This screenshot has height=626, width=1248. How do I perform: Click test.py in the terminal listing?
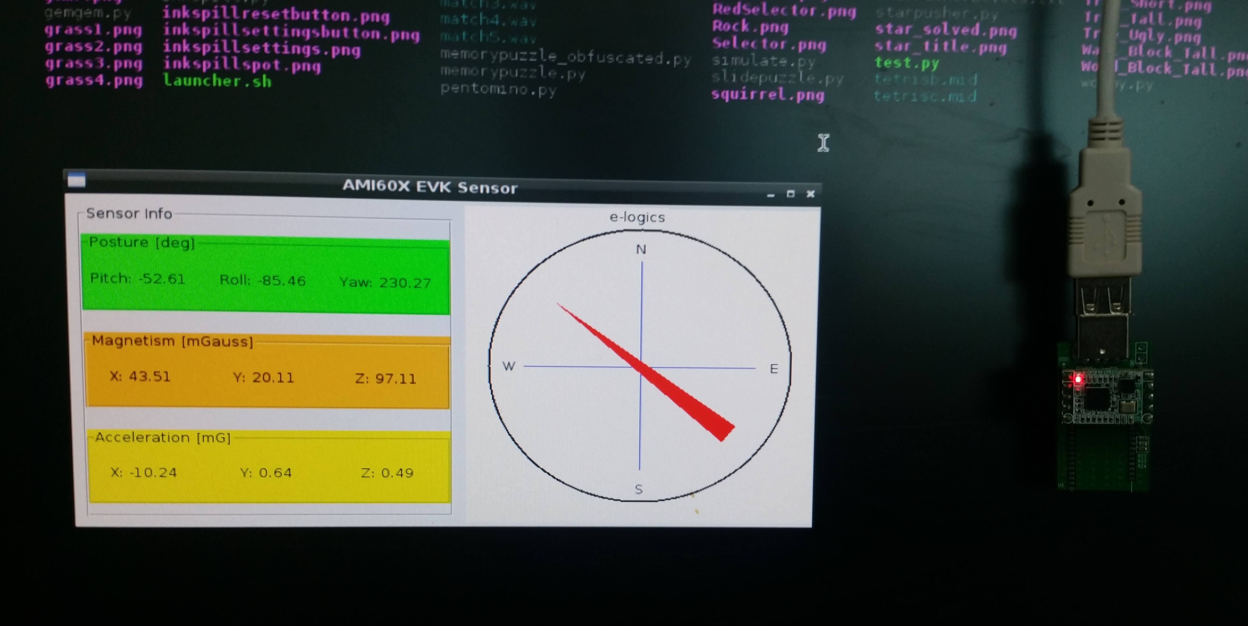[907, 63]
